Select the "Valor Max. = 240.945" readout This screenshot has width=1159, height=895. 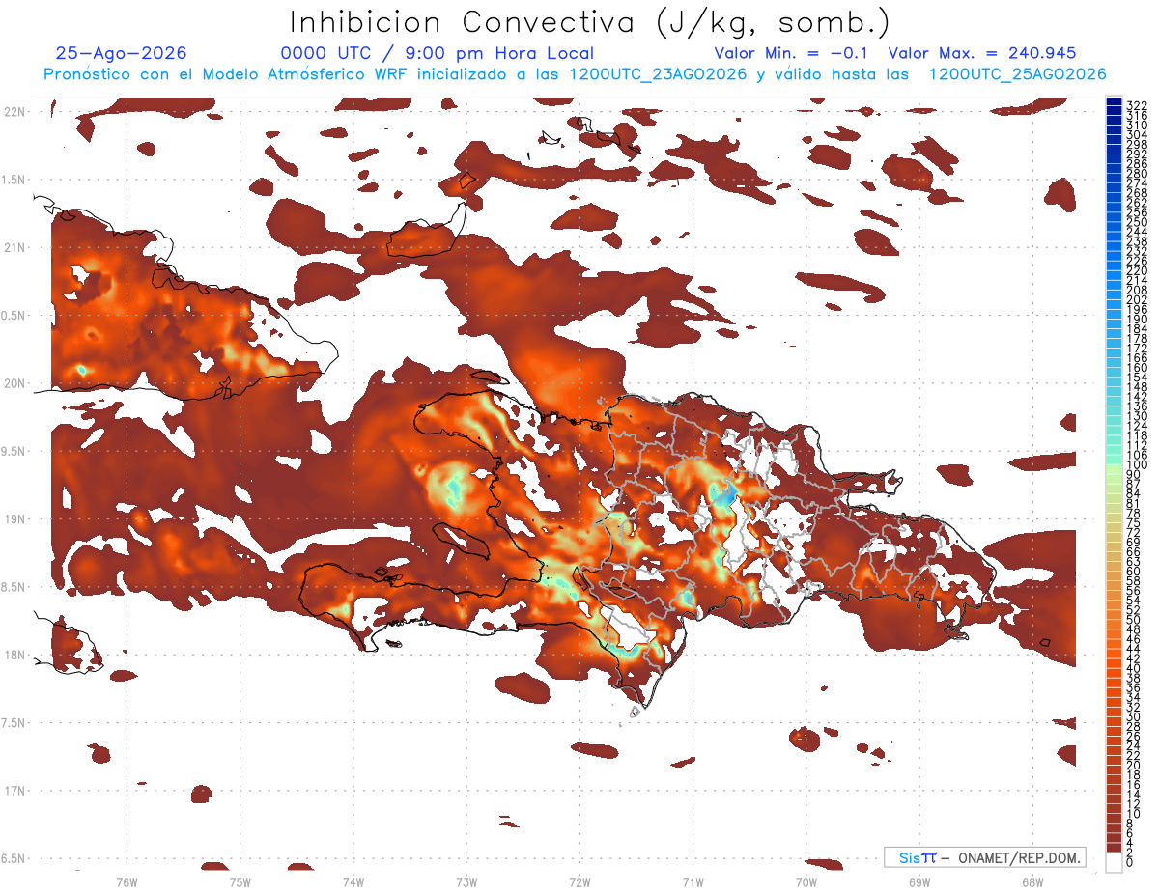point(982,54)
